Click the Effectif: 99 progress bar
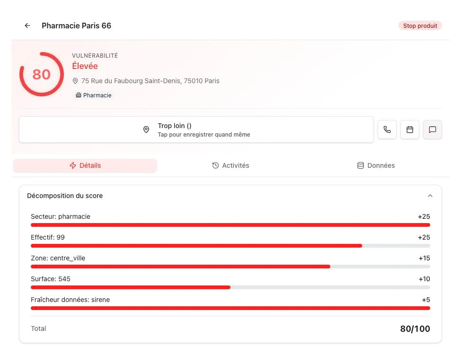The width and height of the screenshot is (461, 345). click(x=230, y=246)
